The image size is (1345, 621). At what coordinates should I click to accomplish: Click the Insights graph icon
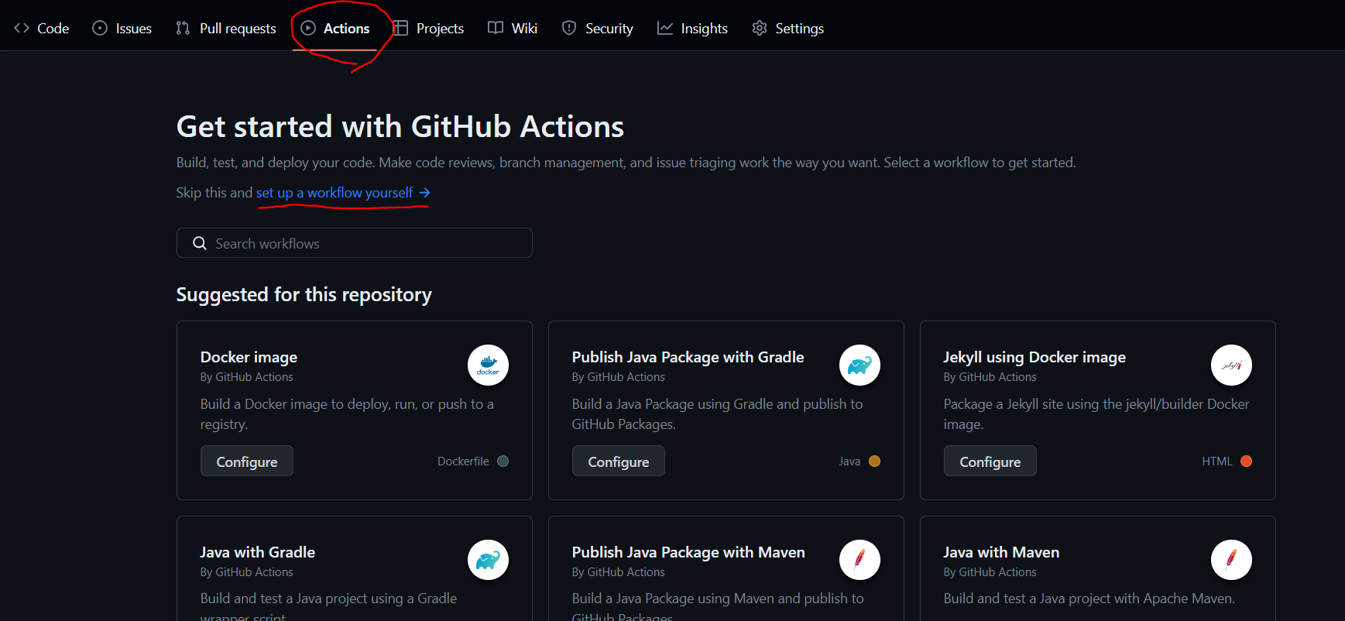coord(665,29)
